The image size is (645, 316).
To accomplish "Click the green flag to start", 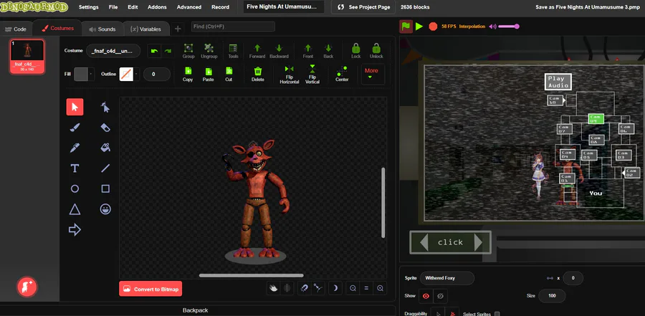I will pyautogui.click(x=406, y=27).
